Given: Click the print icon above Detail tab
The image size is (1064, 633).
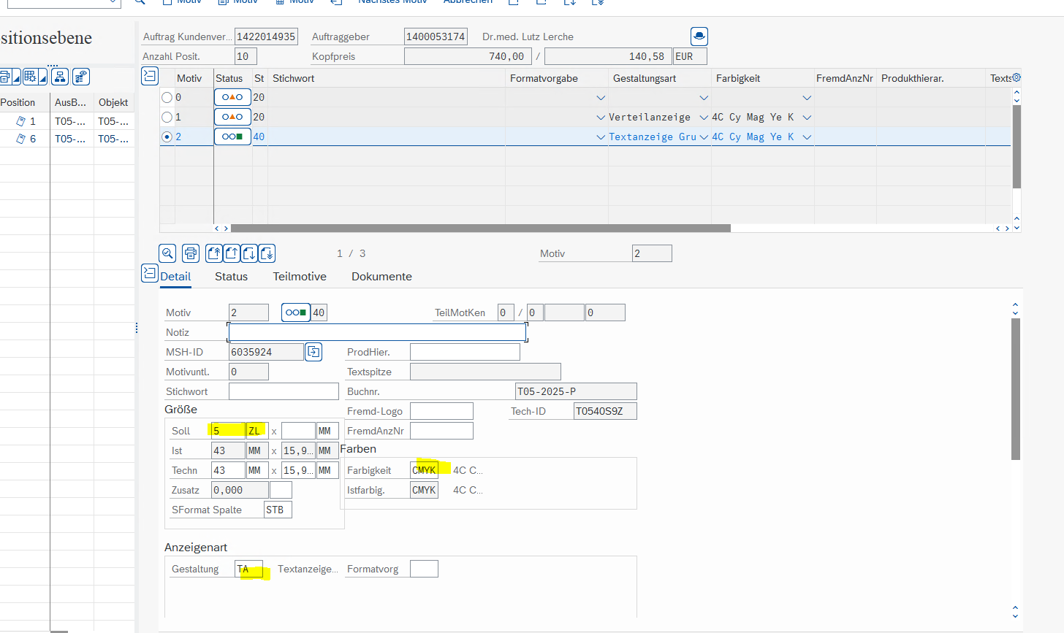Looking at the screenshot, I should (x=191, y=253).
